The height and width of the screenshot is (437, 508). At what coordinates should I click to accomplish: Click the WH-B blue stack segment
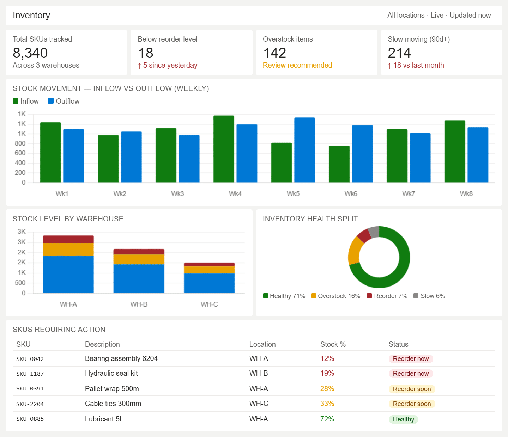[139, 278]
